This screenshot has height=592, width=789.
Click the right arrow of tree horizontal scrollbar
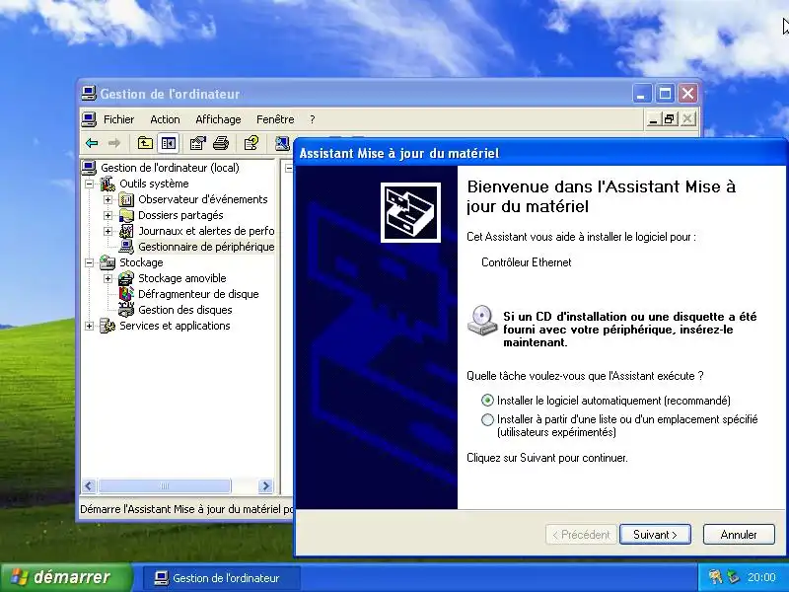point(265,485)
